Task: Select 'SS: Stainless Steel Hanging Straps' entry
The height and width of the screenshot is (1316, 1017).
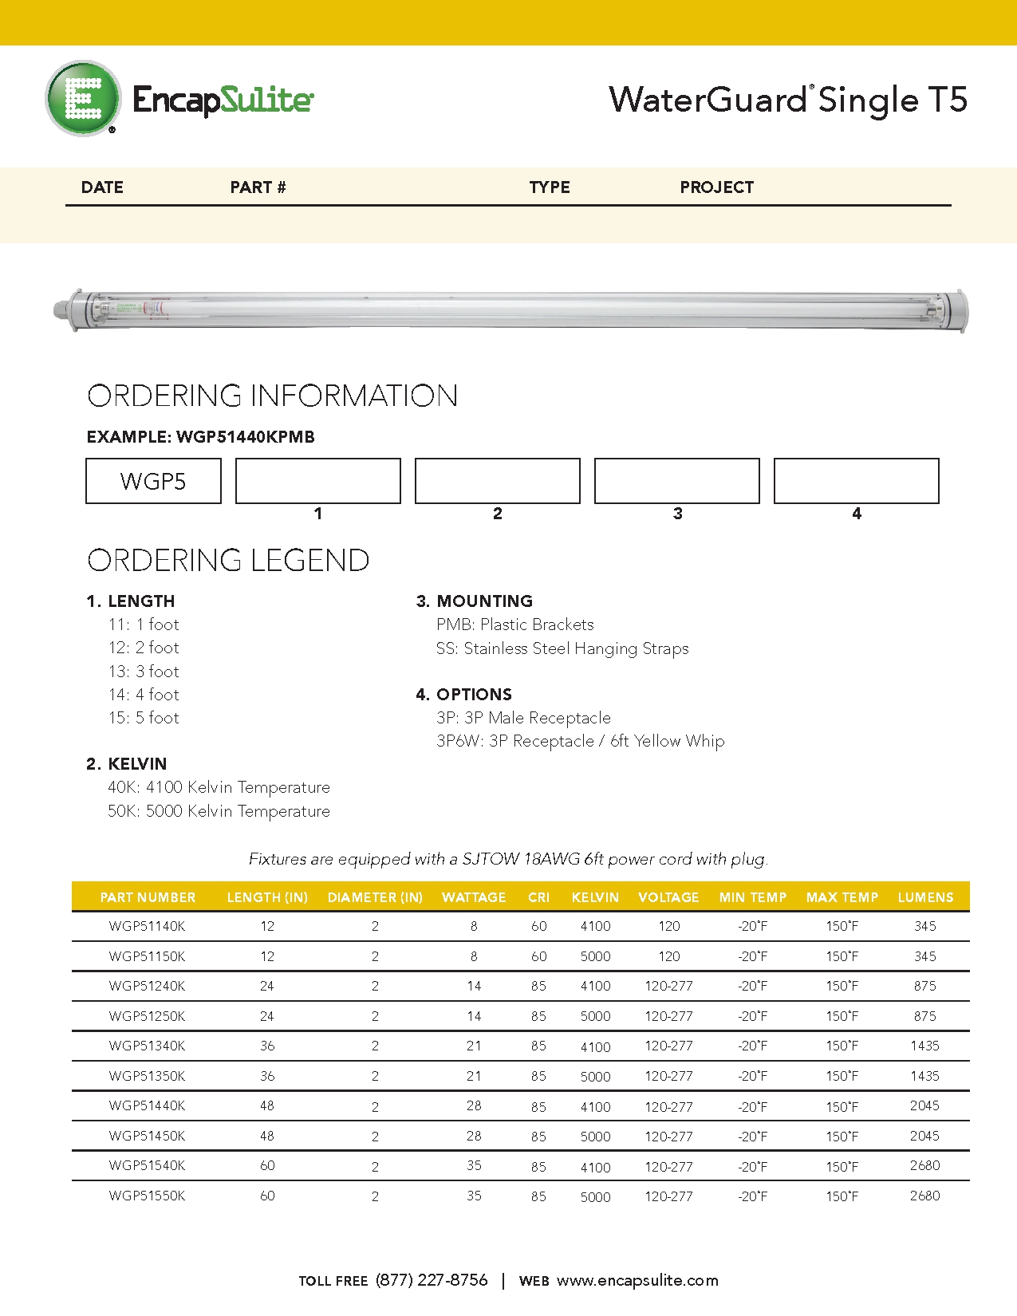Action: pyautogui.click(x=562, y=648)
